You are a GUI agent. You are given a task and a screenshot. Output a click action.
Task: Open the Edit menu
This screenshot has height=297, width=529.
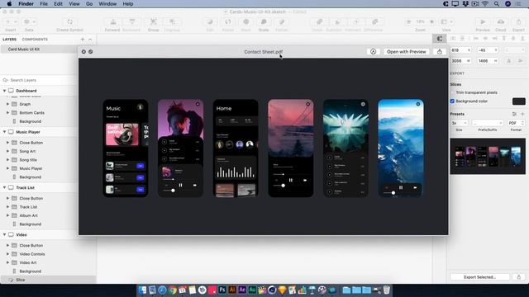click(58, 3)
